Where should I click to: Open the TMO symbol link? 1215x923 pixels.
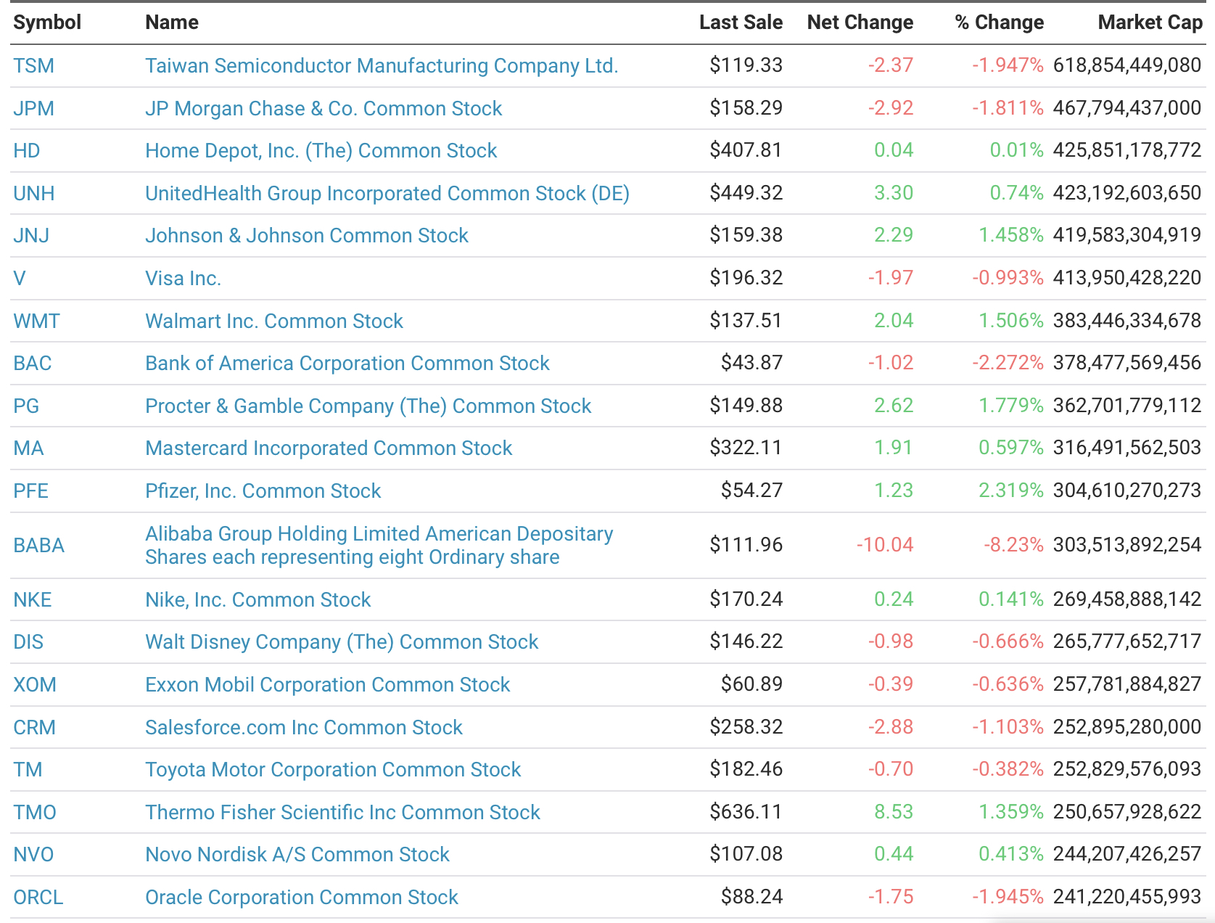click(x=35, y=813)
